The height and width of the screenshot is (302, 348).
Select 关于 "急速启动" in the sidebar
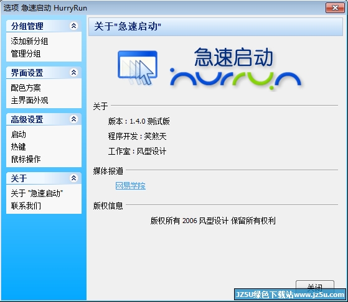pos(37,193)
